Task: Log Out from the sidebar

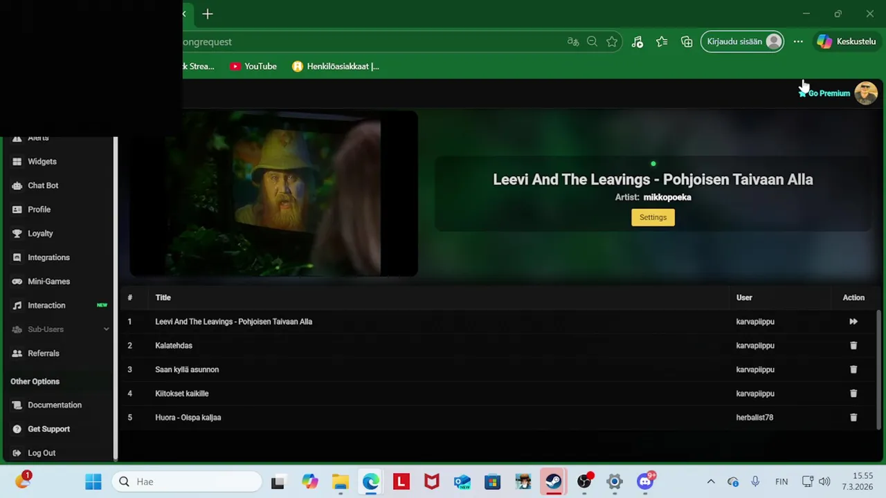Action: [x=42, y=453]
